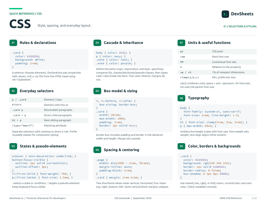The width and height of the screenshot is (266, 206).
Task: Click the 'font-family: system-ui, sans-serif;' line
Action: pos(212,112)
